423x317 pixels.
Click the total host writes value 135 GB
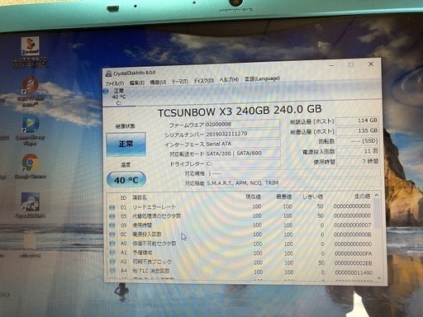click(x=357, y=130)
